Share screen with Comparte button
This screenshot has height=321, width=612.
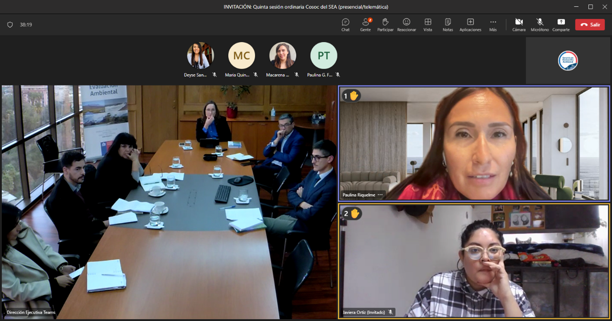(561, 24)
